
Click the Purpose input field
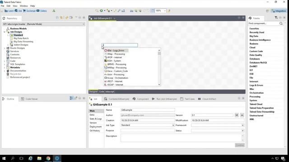tap(148, 130)
